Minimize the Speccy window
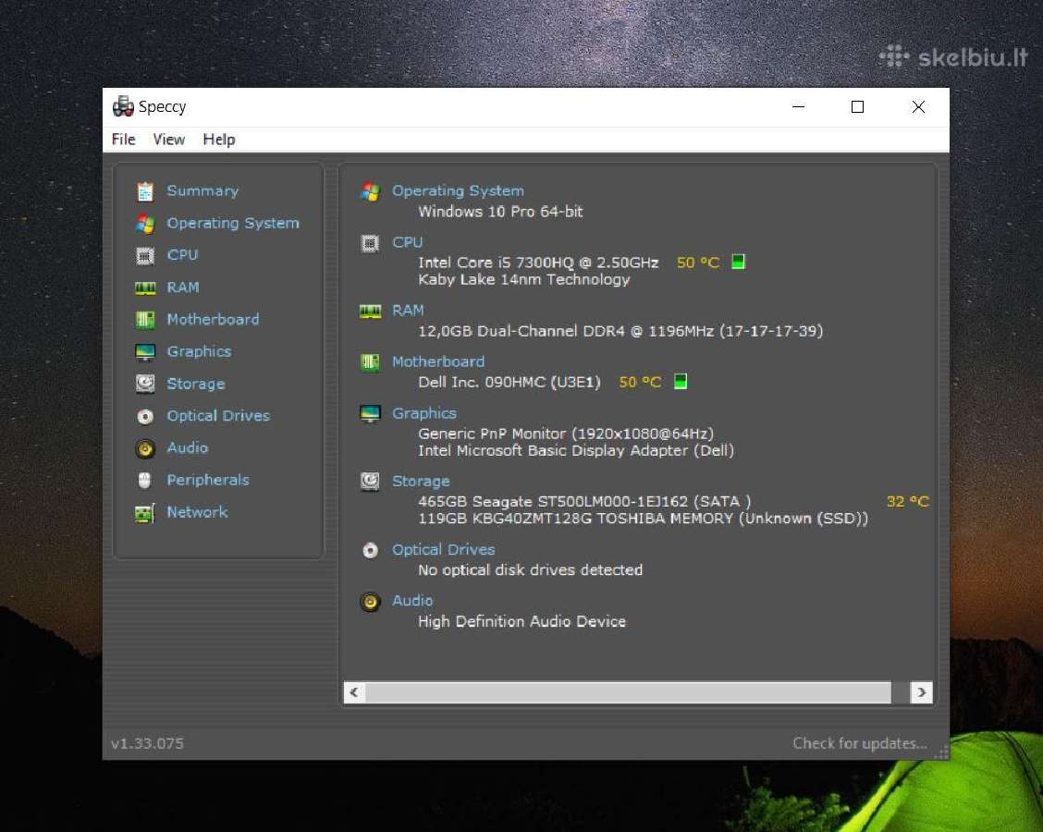Image resolution: width=1043 pixels, height=832 pixels. pyautogui.click(x=798, y=107)
